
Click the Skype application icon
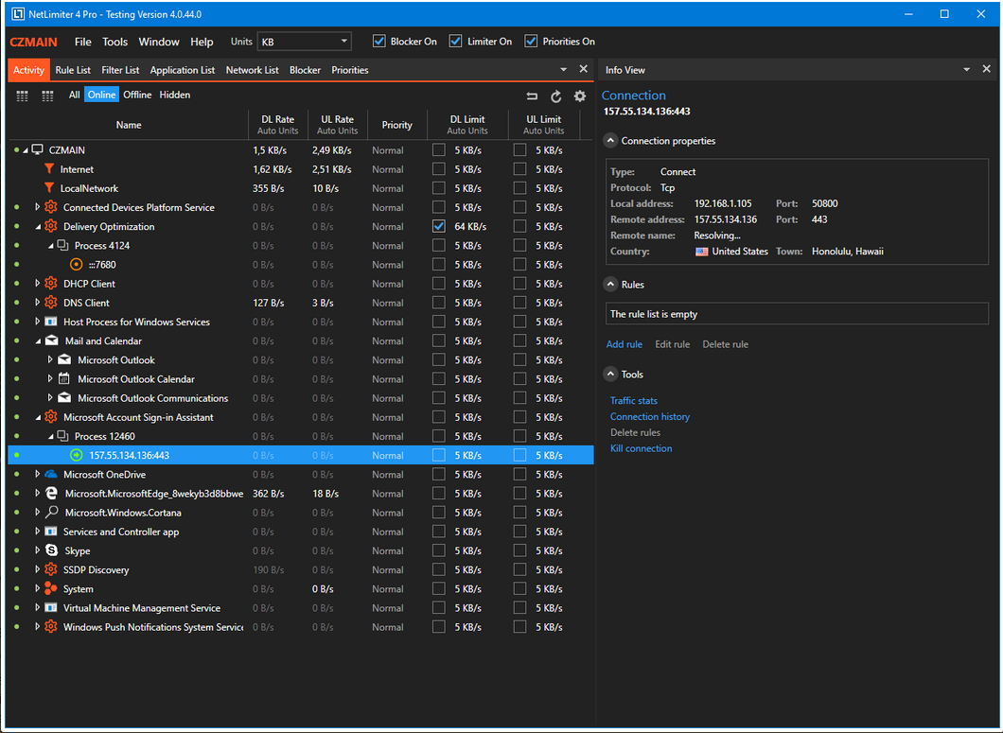[x=52, y=550]
